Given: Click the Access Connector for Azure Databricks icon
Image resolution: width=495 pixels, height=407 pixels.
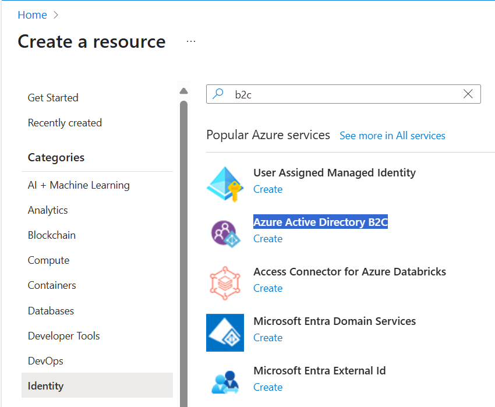Looking at the screenshot, I should 225,283.
